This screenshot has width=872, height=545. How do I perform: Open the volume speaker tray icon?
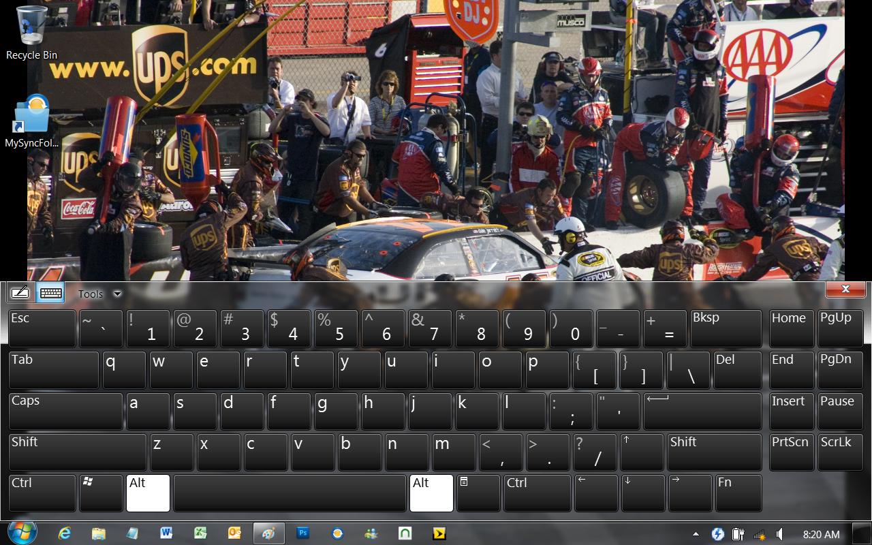(x=779, y=534)
